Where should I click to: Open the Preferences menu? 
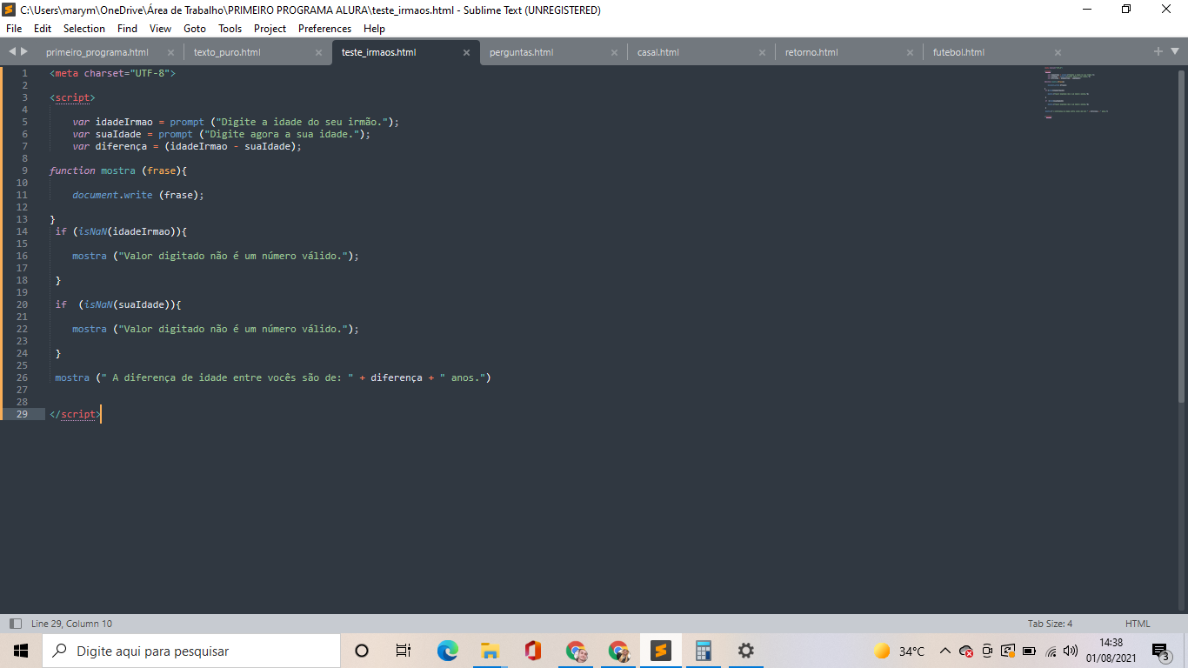(x=325, y=29)
